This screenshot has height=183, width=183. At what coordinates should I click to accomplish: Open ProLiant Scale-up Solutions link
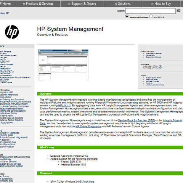tap(11, 118)
